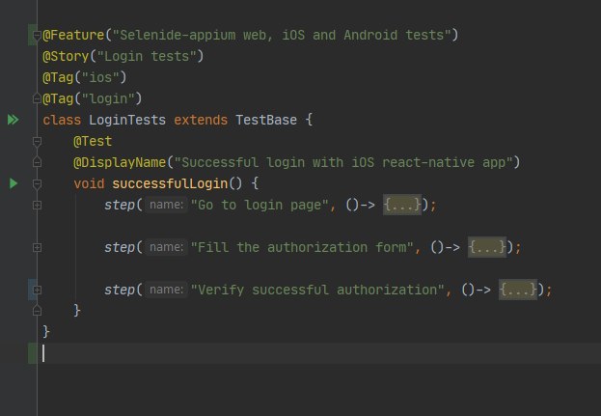This screenshot has height=416, width=601.
Task: Toggle fold marker beside @DisplayName annotation
Action: pyautogui.click(x=37, y=162)
